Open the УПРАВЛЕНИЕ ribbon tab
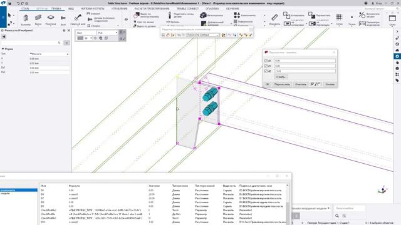The height and width of the screenshot is (225, 401). (x=119, y=9)
